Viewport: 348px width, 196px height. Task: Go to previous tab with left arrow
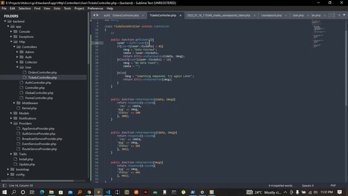[x=94, y=15]
